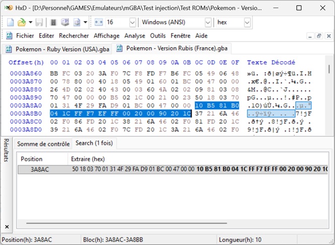Viewport: 335px width, 245px height.
Task: Click the Open file folder icon
Action: point(21,23)
